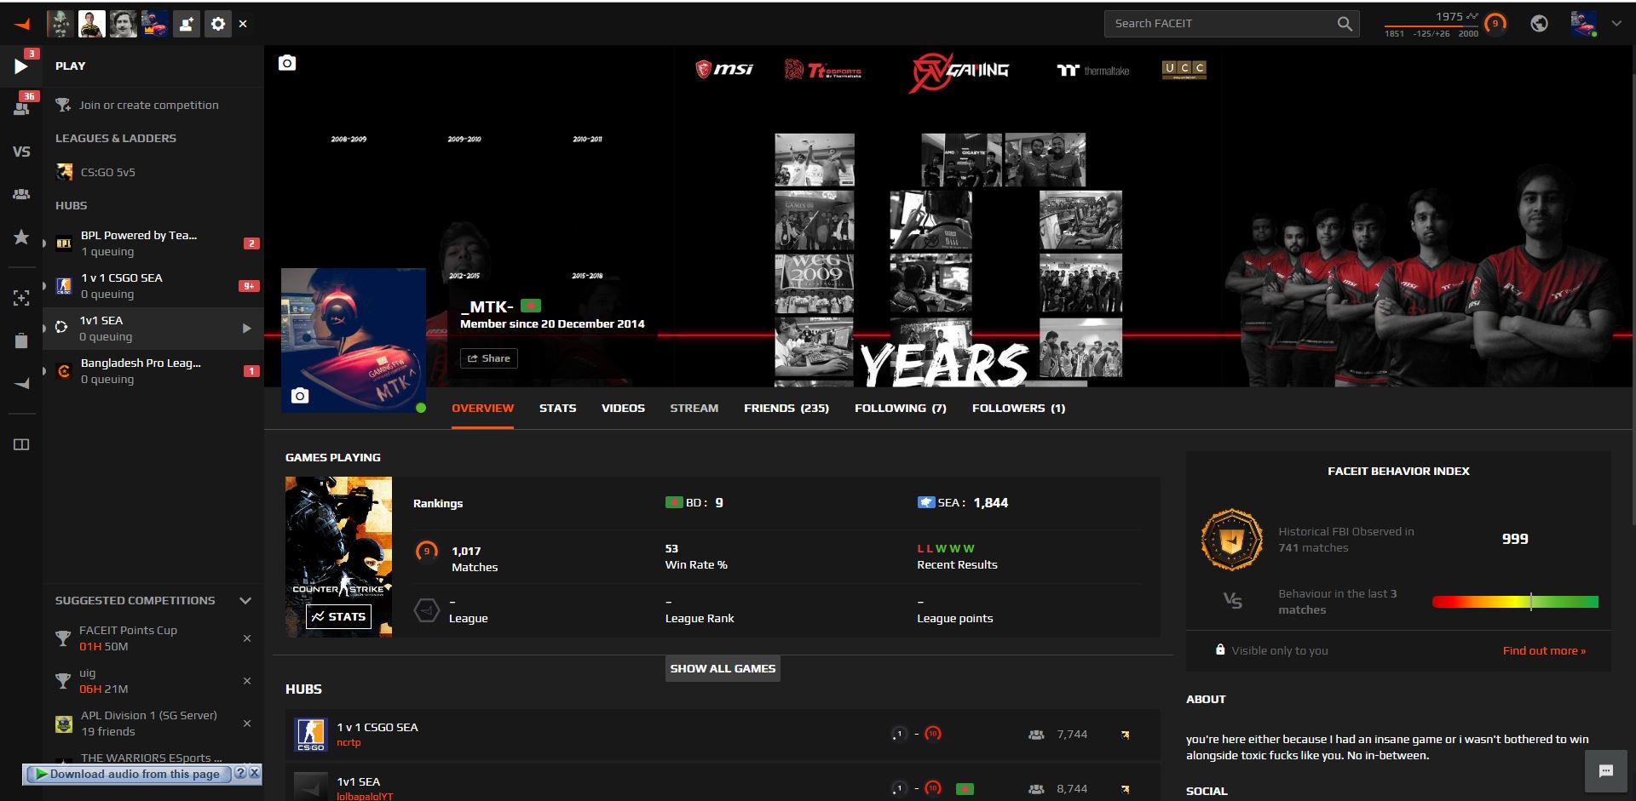Open the Friends (235) tab
1636x801 pixels.
tap(786, 409)
